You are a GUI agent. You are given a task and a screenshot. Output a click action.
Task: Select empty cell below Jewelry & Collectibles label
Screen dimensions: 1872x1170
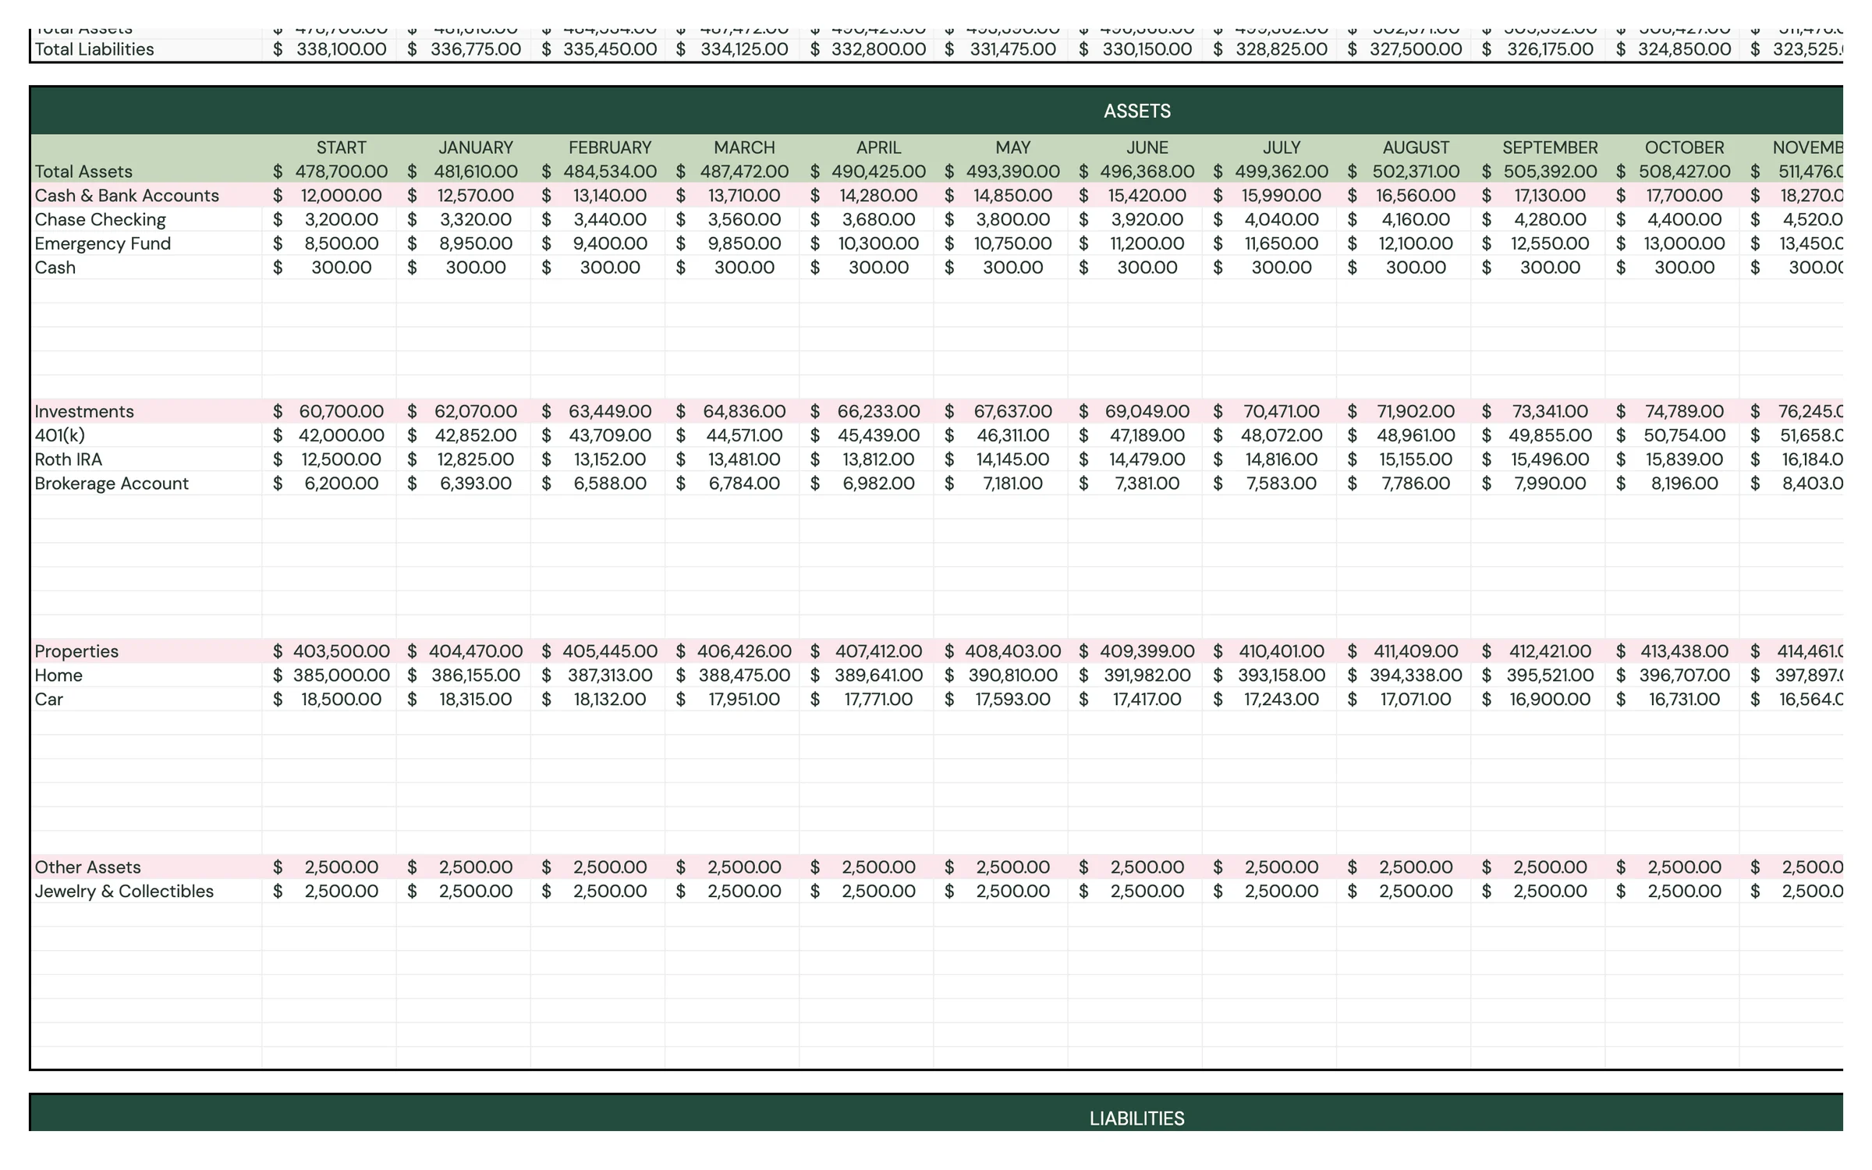coord(146,916)
